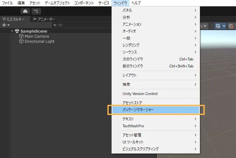This screenshot has width=236, height=158.
Task: Open the アセット menu
Action: pos(35,3)
